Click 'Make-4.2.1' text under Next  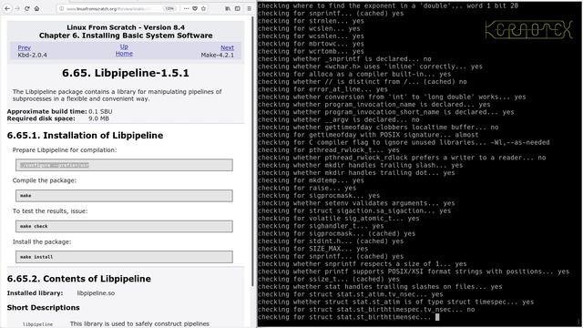(218, 55)
